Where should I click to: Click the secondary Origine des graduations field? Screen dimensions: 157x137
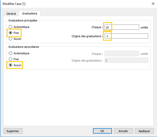(x=126, y=60)
